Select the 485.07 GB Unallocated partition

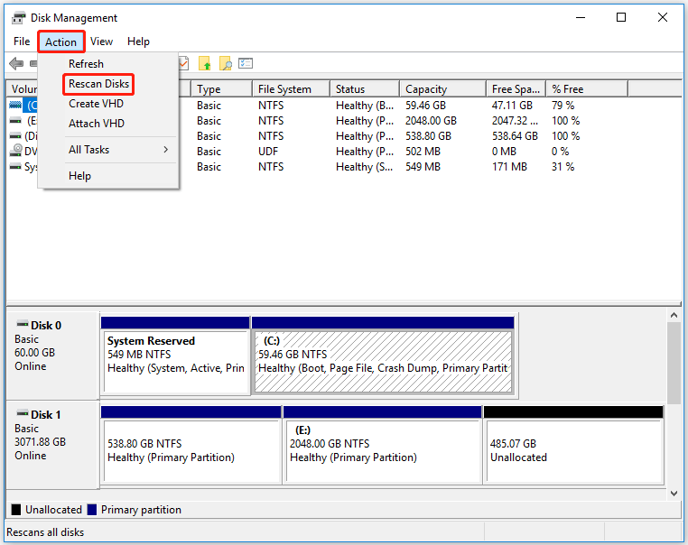[573, 451]
